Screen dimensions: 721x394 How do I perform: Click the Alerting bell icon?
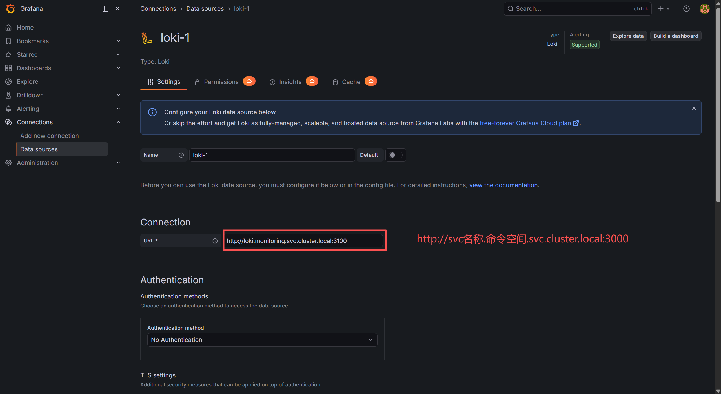pyautogui.click(x=8, y=109)
